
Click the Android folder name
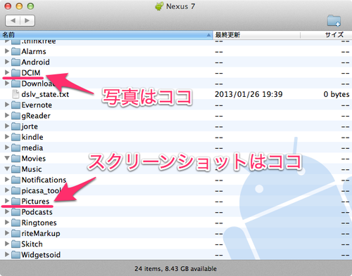pyautogui.click(x=35, y=63)
